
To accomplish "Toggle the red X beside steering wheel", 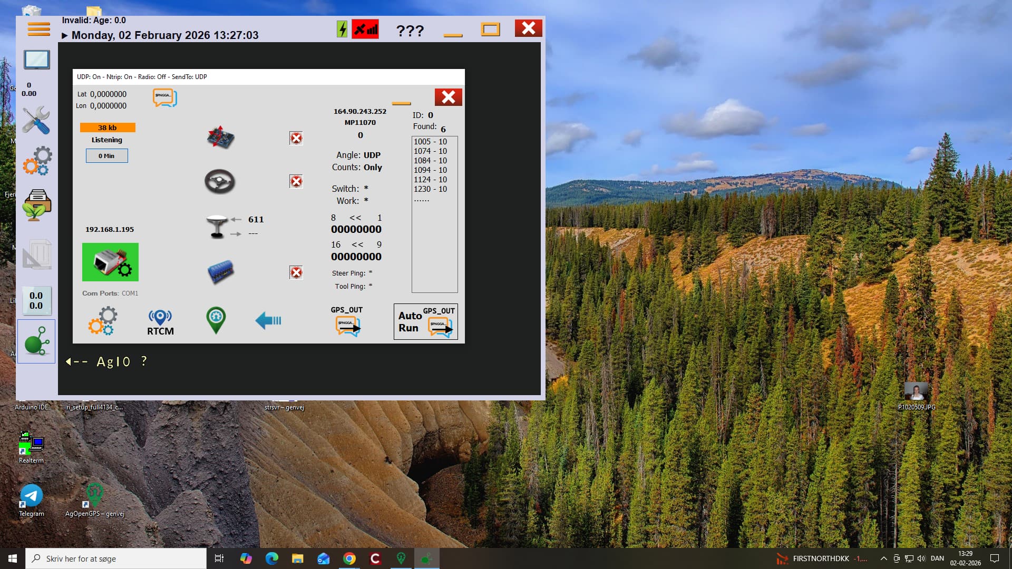I will [x=296, y=181].
